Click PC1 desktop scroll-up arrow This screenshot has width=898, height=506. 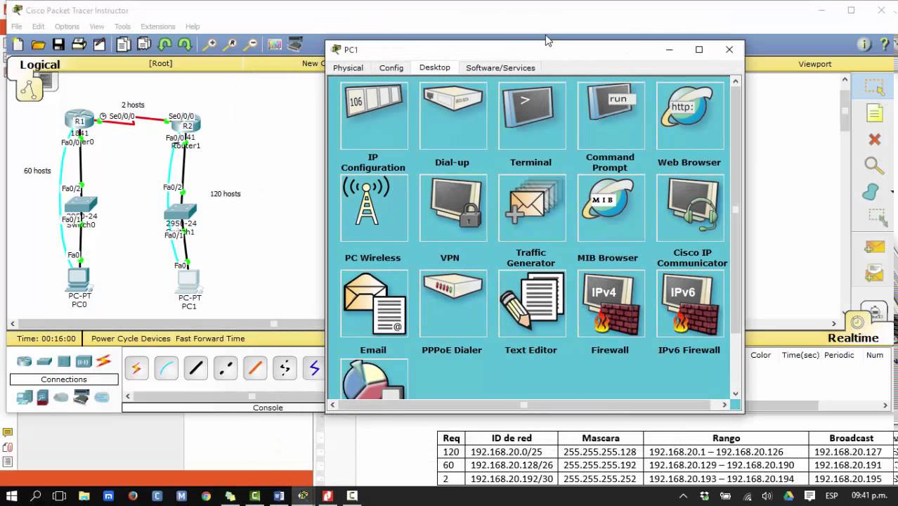[736, 81]
